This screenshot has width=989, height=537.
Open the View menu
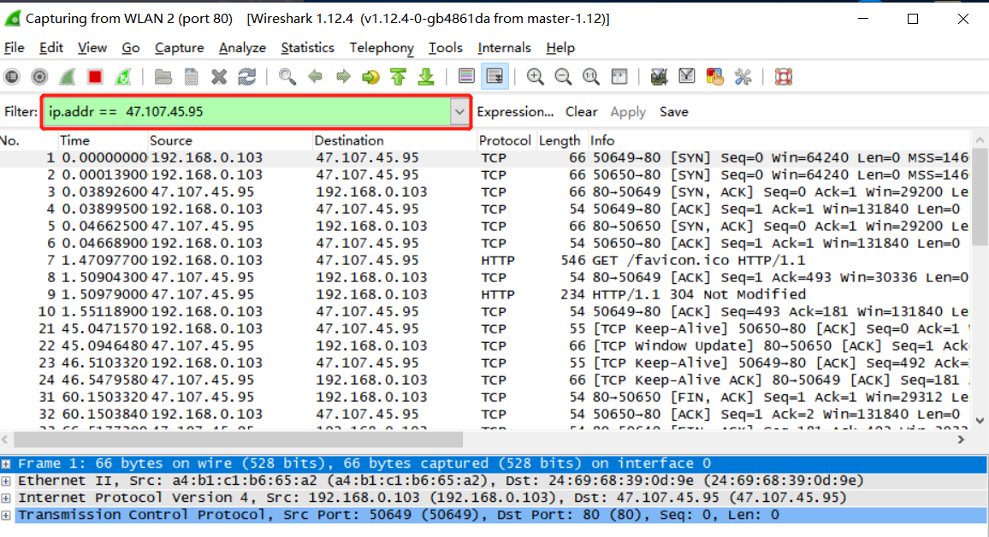point(92,48)
